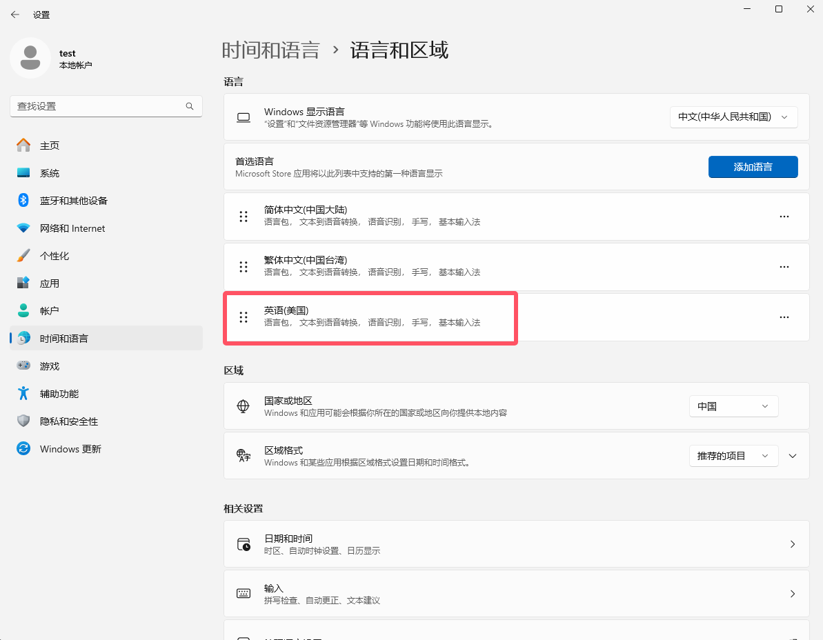
Task: Click the 国家或地区 globe icon
Action: pos(243,406)
